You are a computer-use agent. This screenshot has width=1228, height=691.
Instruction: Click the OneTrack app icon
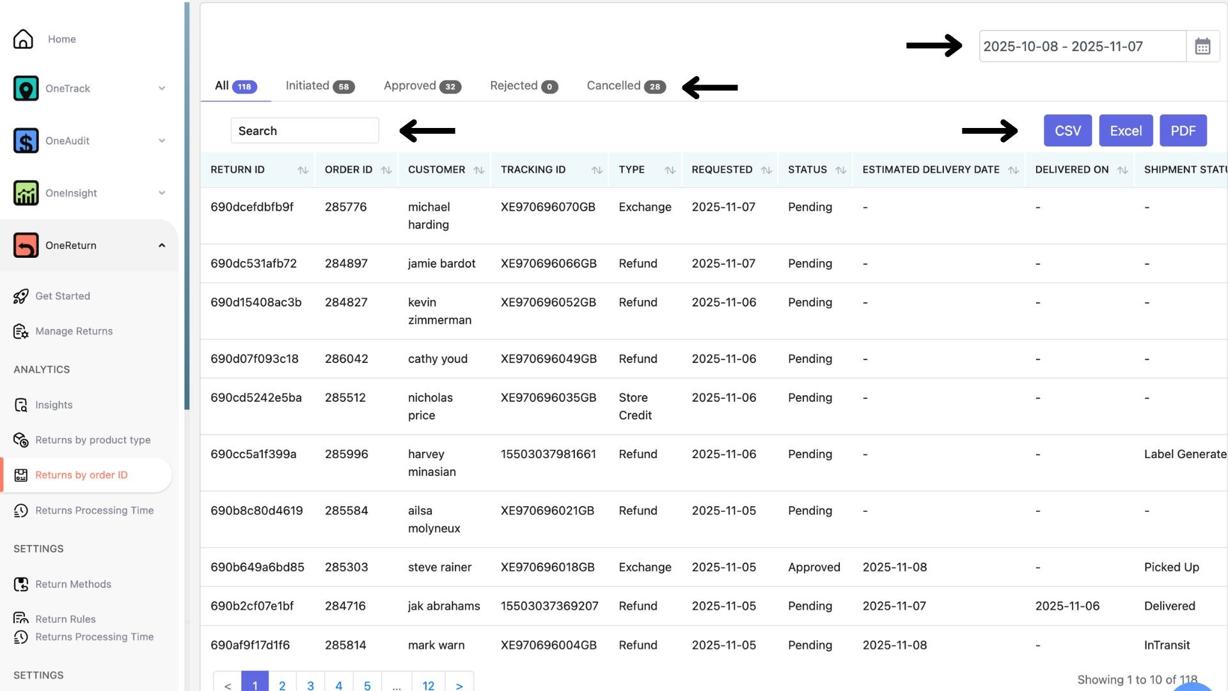tap(26, 88)
